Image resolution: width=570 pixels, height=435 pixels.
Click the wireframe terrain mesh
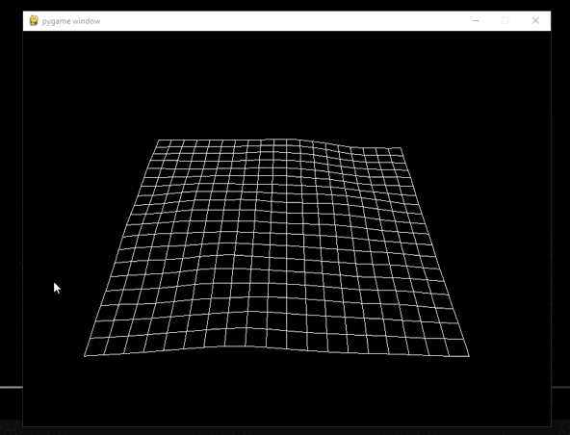pos(276,247)
